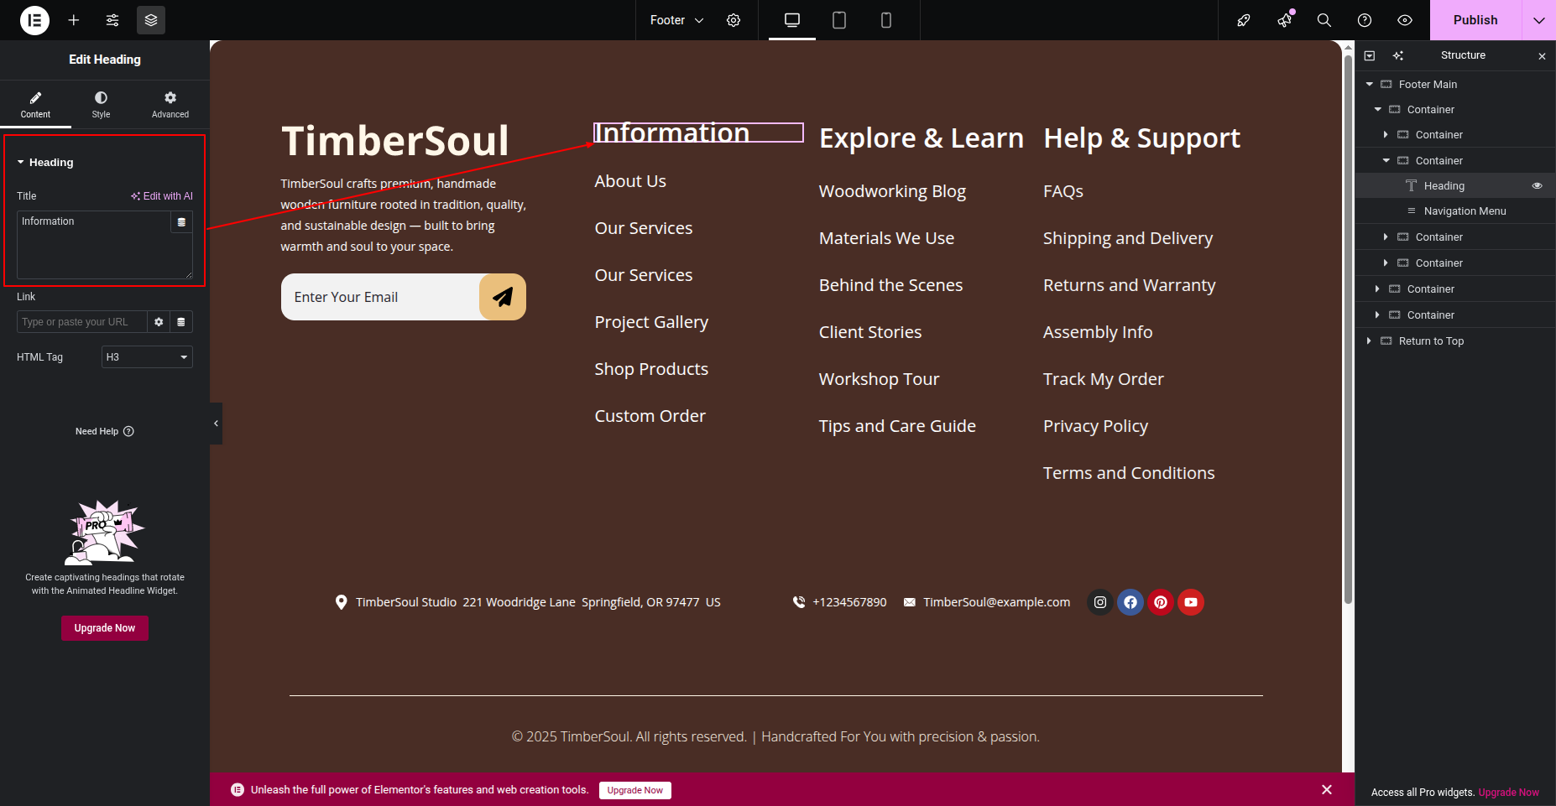1556x806 pixels.
Task: Open the Add Element plus icon
Action: pos(74,20)
